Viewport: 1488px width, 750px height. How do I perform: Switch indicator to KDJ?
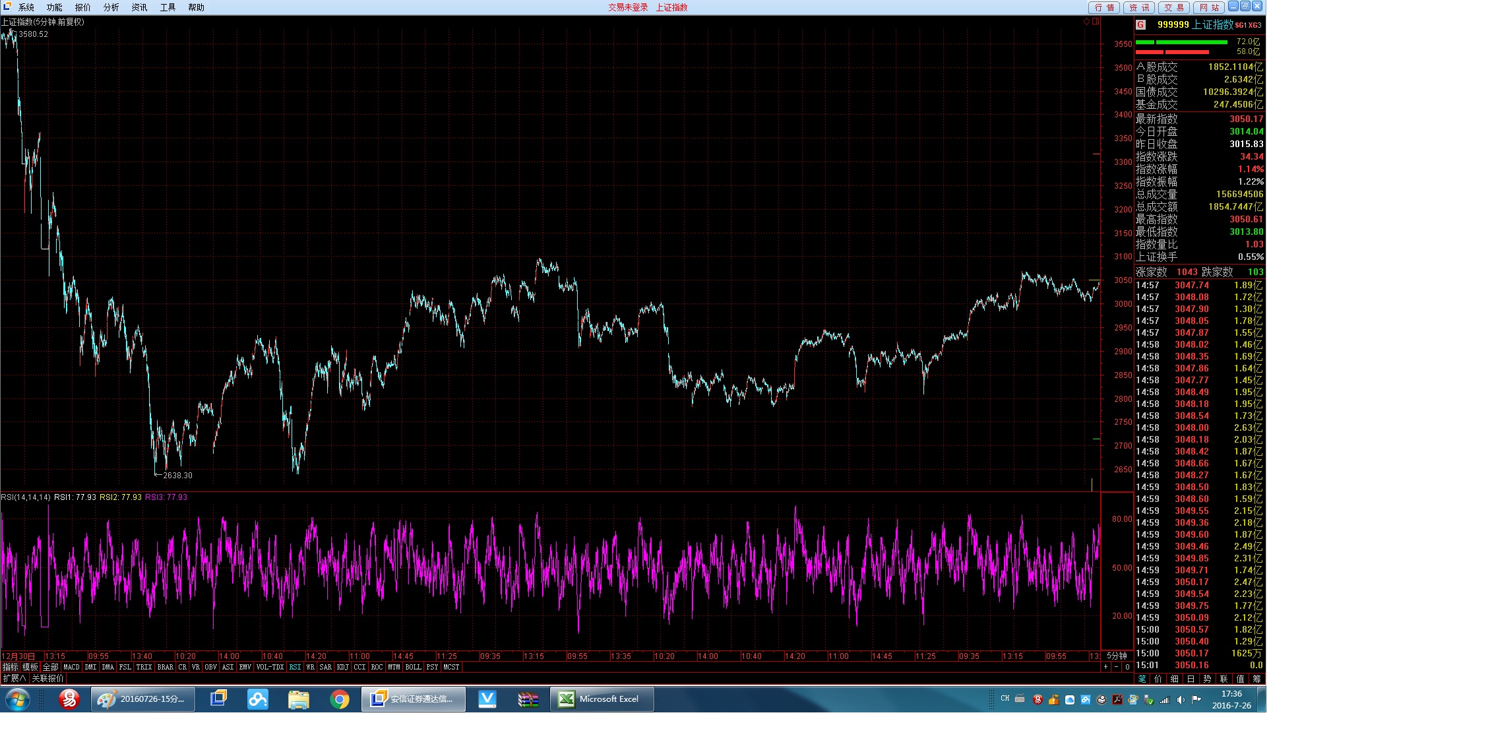point(343,667)
